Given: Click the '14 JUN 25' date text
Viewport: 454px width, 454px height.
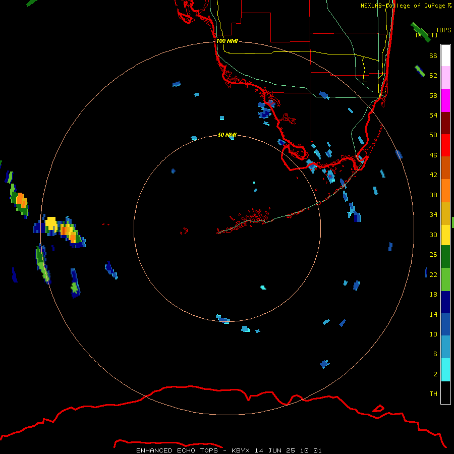Looking at the screenshot, I should [275, 450].
